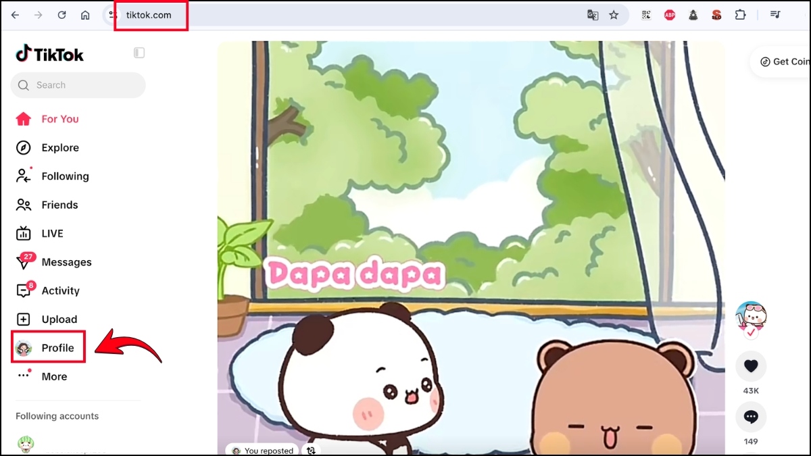811x456 pixels.
Task: Open the video creator's avatar
Action: point(751,316)
